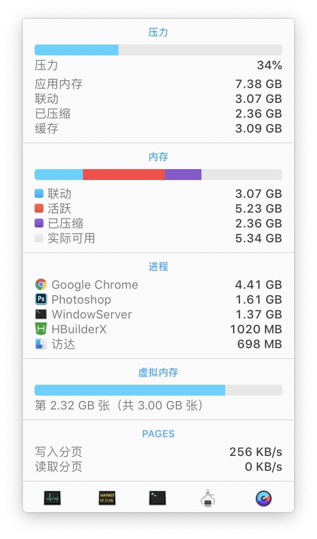Launch Terminal from the bottom bar
317x539 pixels.
158,498
